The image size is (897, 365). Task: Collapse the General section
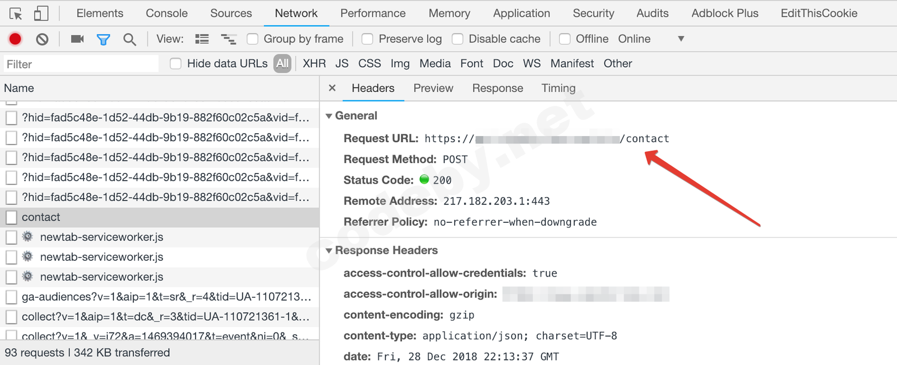point(329,116)
